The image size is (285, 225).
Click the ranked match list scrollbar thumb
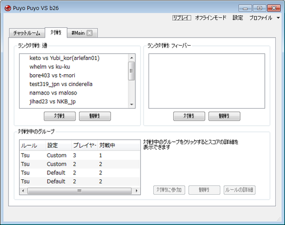tap(131, 71)
